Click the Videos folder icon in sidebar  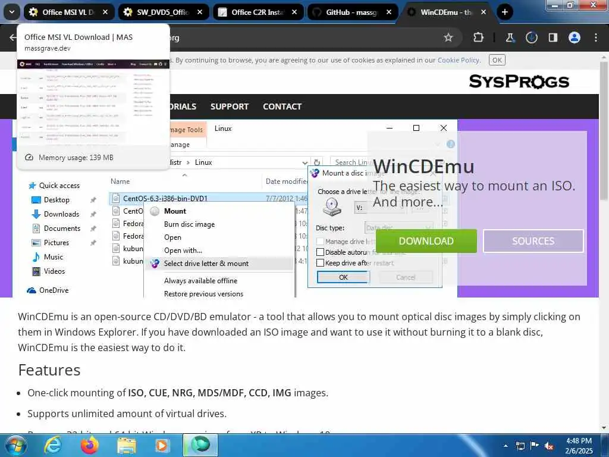point(36,271)
